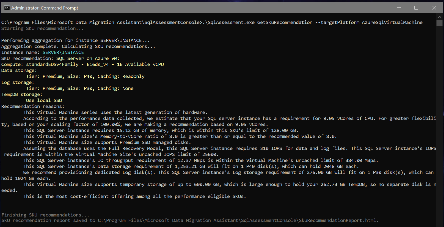Click the line about 15.12 GB of memory
The image size is (444, 227).
[x=161, y=130]
